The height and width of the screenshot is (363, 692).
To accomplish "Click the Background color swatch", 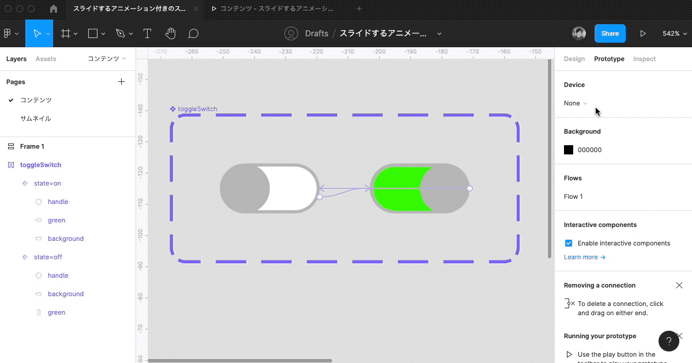I will (x=569, y=149).
